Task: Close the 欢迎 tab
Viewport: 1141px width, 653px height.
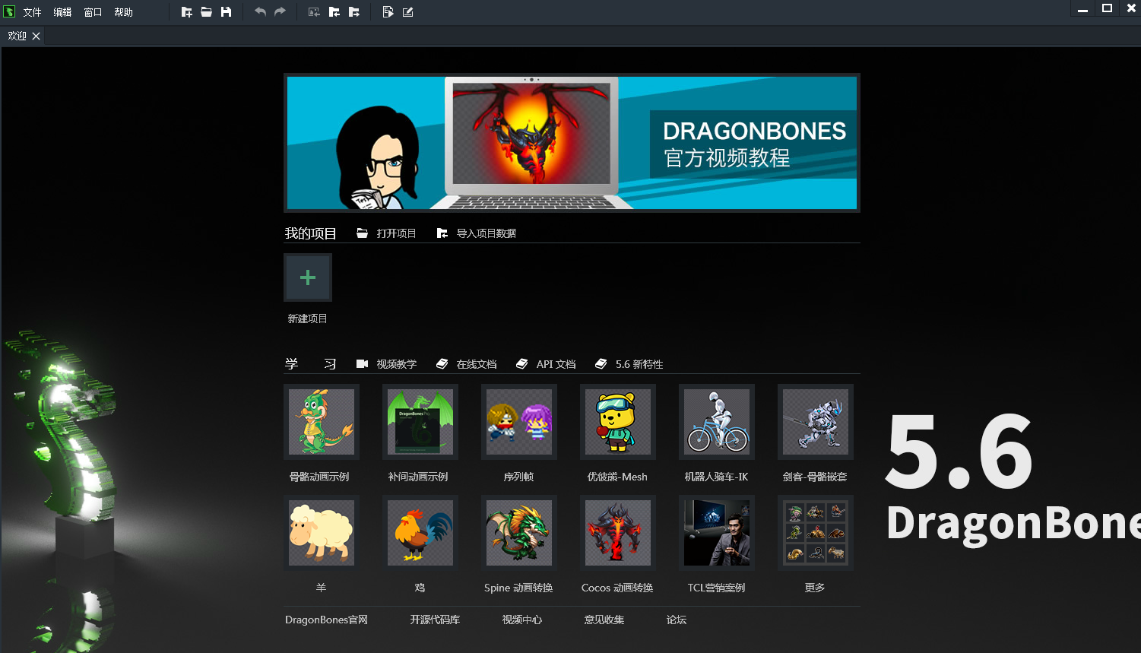Action: pos(36,36)
